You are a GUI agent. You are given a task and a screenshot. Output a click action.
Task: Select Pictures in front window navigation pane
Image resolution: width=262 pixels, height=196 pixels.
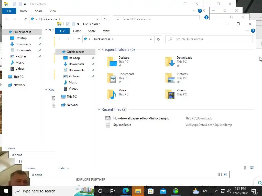click(74, 76)
